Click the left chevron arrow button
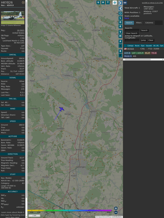The height and width of the screenshot is (218, 164). point(120,8)
